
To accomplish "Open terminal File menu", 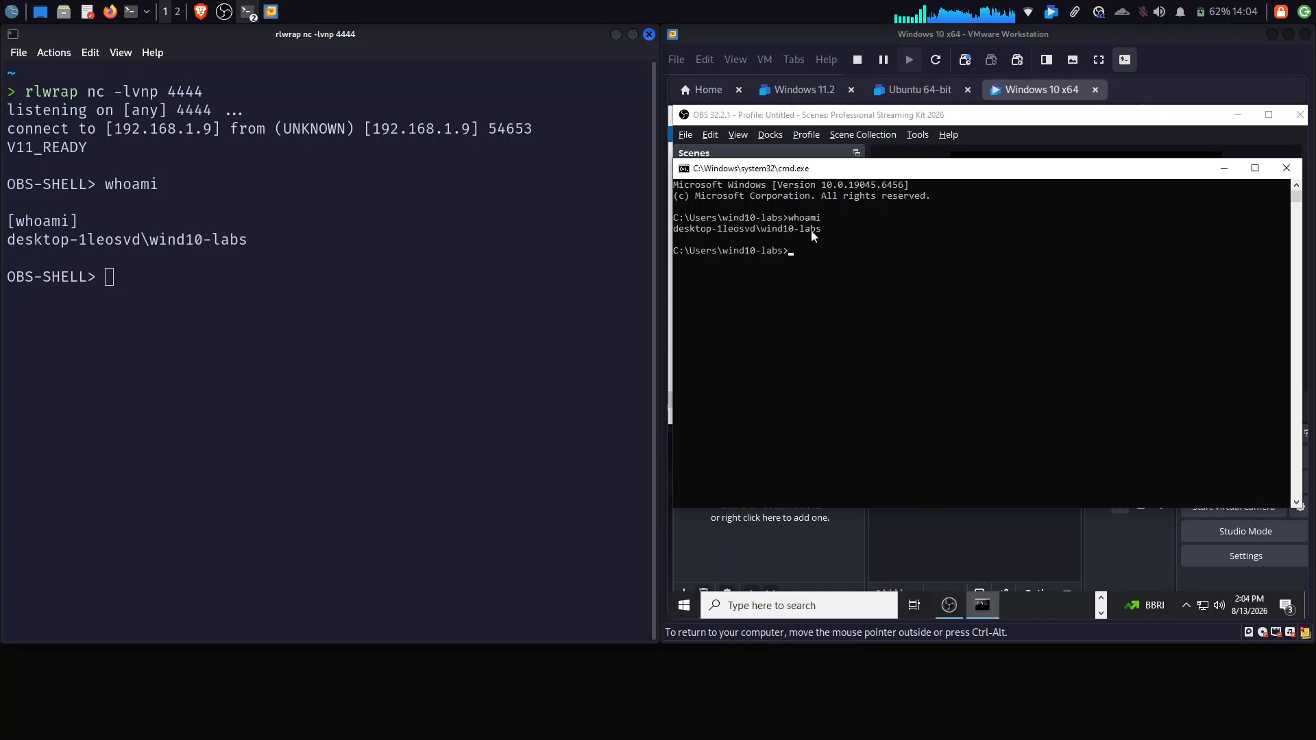I will tap(19, 53).
